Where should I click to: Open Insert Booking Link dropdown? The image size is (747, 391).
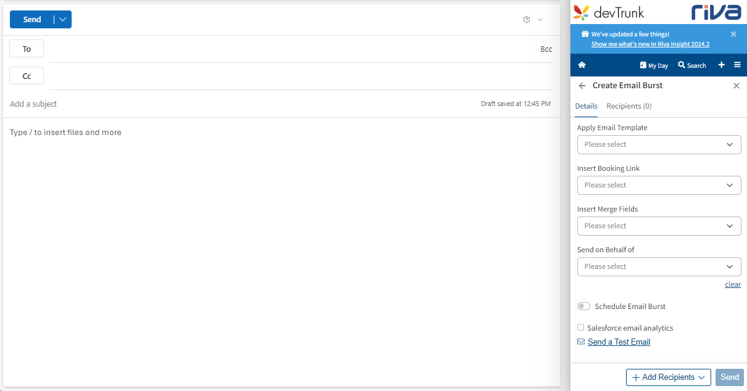[659, 185]
